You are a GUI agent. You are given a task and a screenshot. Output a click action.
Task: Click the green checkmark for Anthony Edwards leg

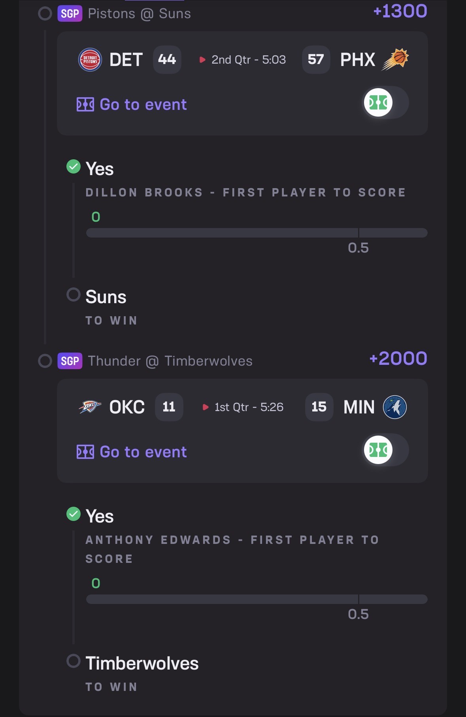pyautogui.click(x=74, y=514)
